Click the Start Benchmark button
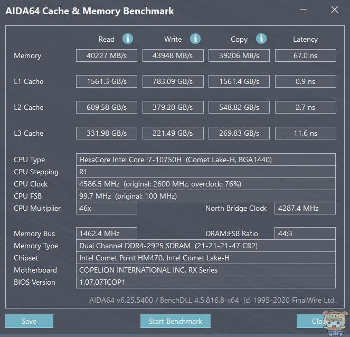350x337 pixels. tap(175, 321)
